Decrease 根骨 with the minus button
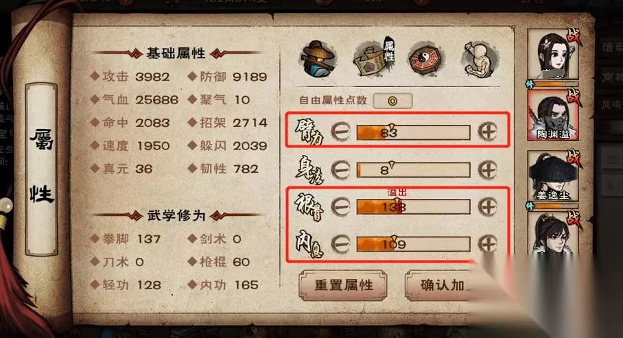The width and height of the screenshot is (623, 338). point(340,206)
